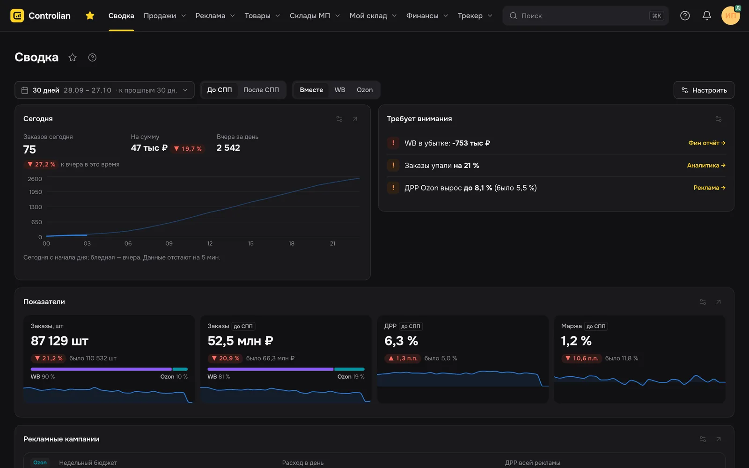The height and width of the screenshot is (468, 749).
Task: Open the Маржа 1,2 % metric card
Action: click(x=639, y=359)
